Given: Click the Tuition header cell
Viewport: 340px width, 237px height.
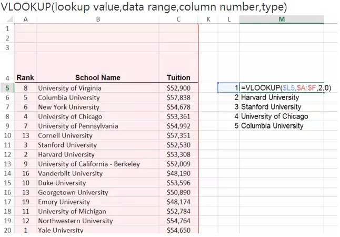Looking at the screenshot, I should point(178,77).
